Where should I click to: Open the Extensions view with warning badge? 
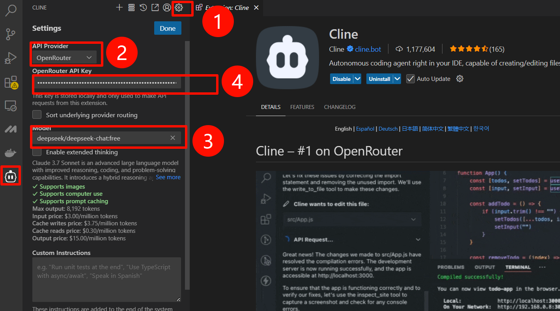11,82
